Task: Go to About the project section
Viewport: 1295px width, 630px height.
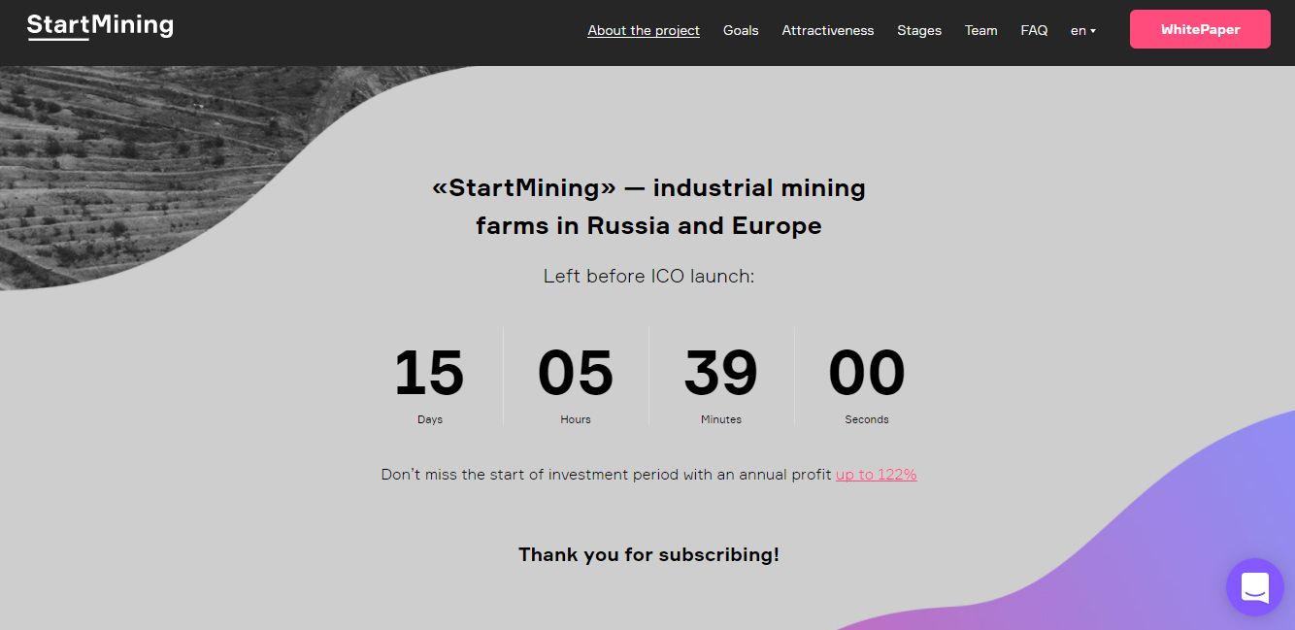Action: point(643,30)
